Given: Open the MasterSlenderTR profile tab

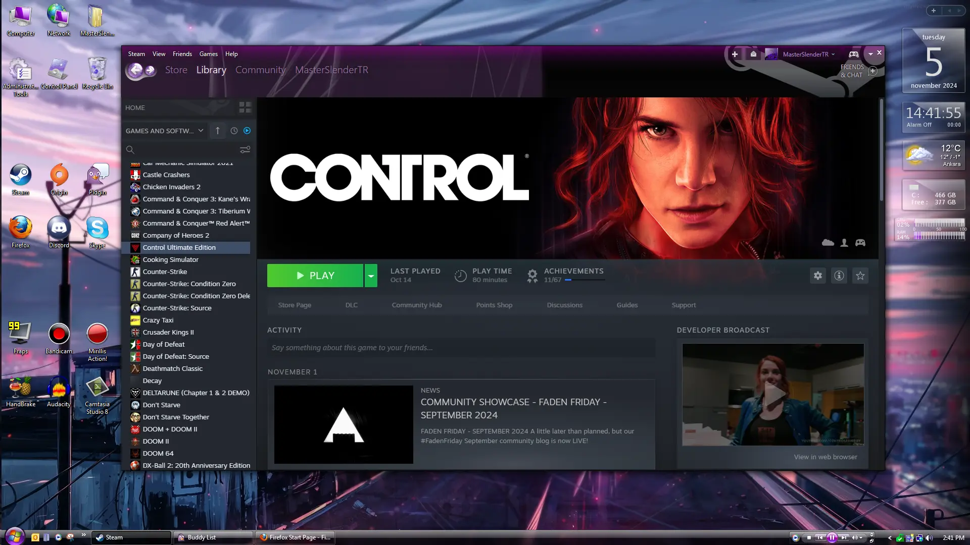Looking at the screenshot, I should 331,70.
